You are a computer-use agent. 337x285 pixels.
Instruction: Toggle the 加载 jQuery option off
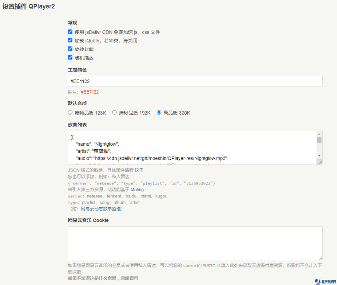(x=70, y=40)
